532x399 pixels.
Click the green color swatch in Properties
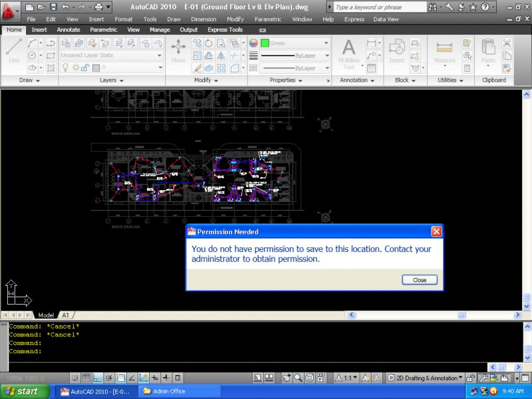click(x=265, y=43)
